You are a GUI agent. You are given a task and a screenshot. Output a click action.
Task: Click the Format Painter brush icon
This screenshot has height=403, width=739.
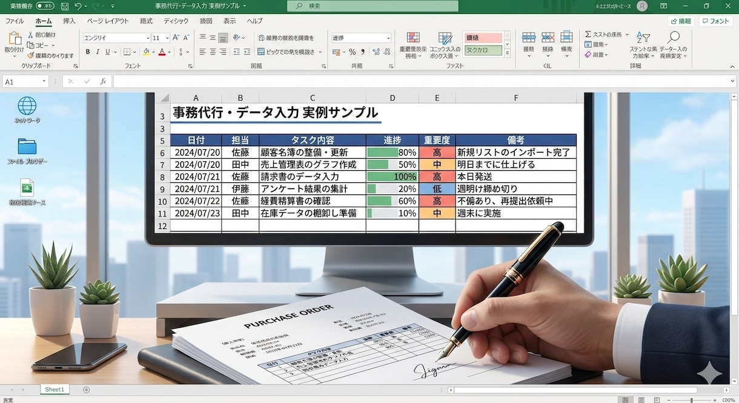tap(30, 55)
